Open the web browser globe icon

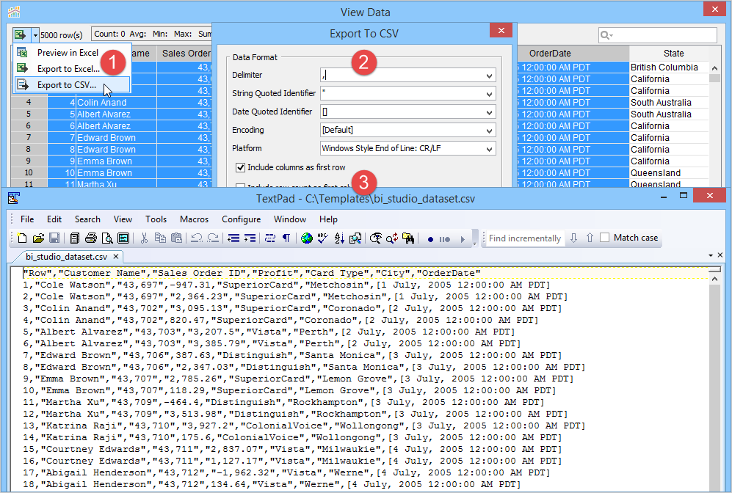307,238
